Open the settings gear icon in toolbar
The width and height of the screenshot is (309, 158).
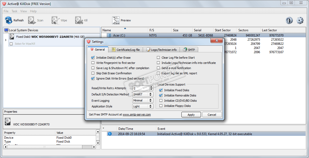coord(300,20)
